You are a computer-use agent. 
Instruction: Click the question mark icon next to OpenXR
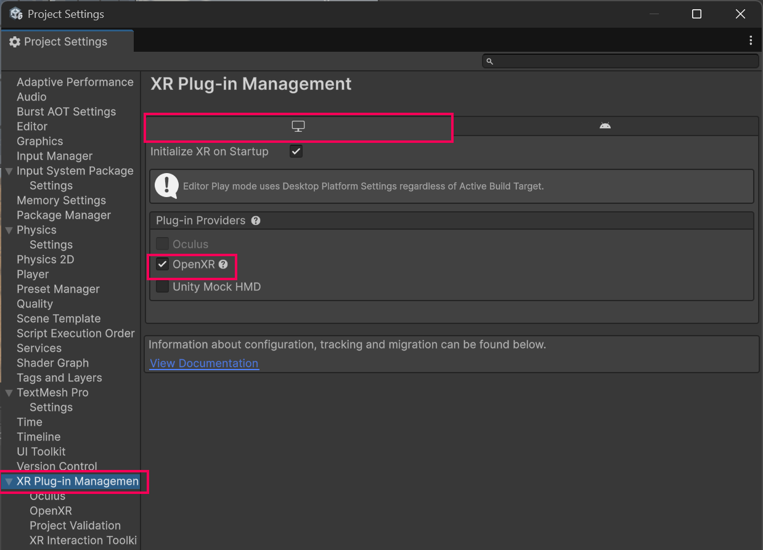click(x=223, y=264)
